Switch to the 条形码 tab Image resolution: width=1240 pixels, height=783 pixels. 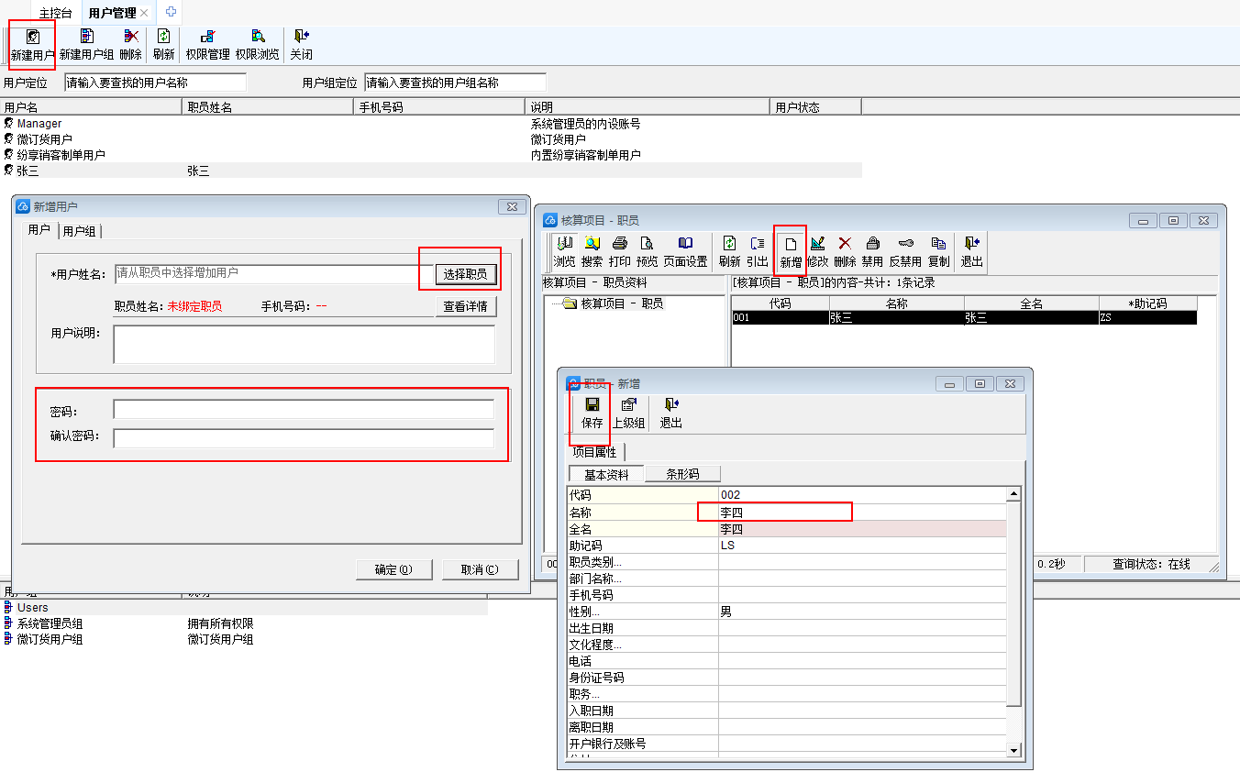tap(682, 474)
